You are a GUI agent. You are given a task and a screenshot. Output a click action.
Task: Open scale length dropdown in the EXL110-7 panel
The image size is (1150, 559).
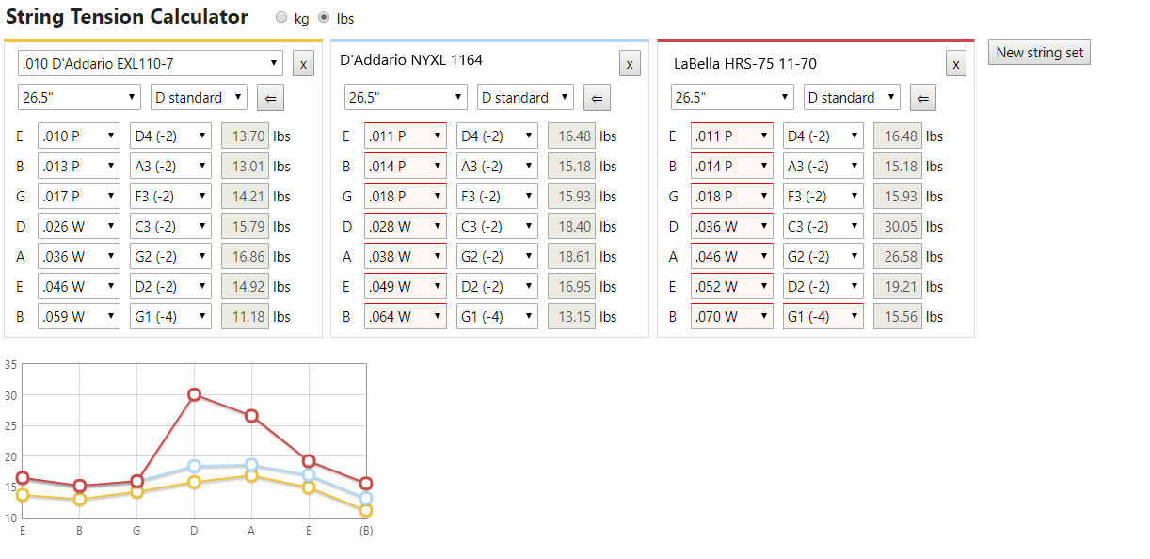[80, 97]
